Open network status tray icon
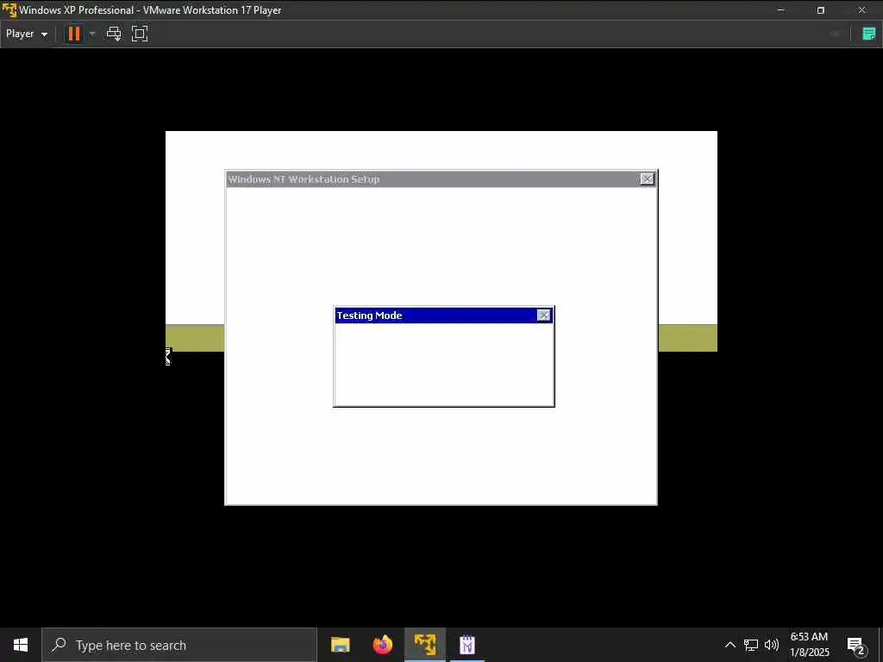The width and height of the screenshot is (883, 662). point(751,645)
